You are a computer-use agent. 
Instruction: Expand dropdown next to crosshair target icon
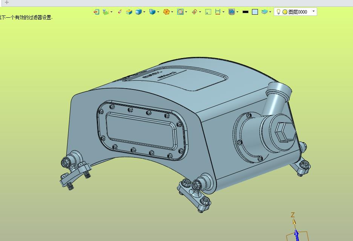click(200, 12)
